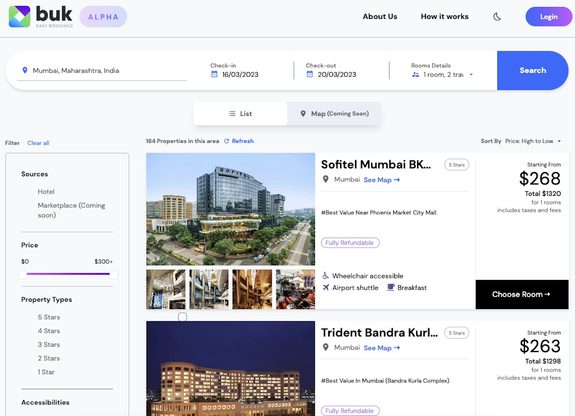Select the 5 Stars property type filter
Image resolution: width=575 pixels, height=416 pixels.
click(49, 317)
